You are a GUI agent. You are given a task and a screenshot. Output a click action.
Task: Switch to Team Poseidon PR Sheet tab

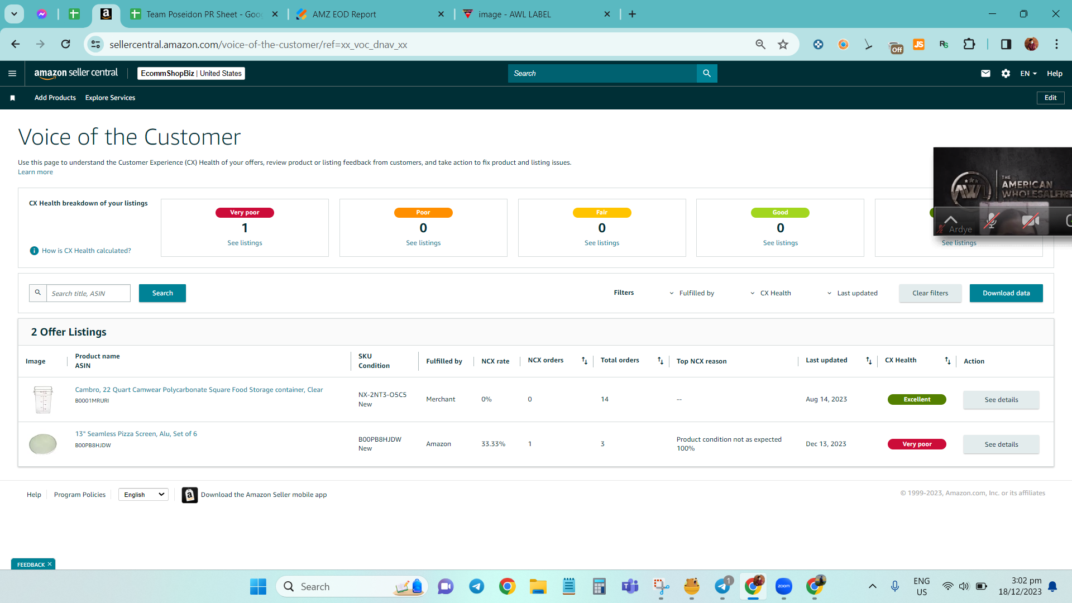coord(203,14)
